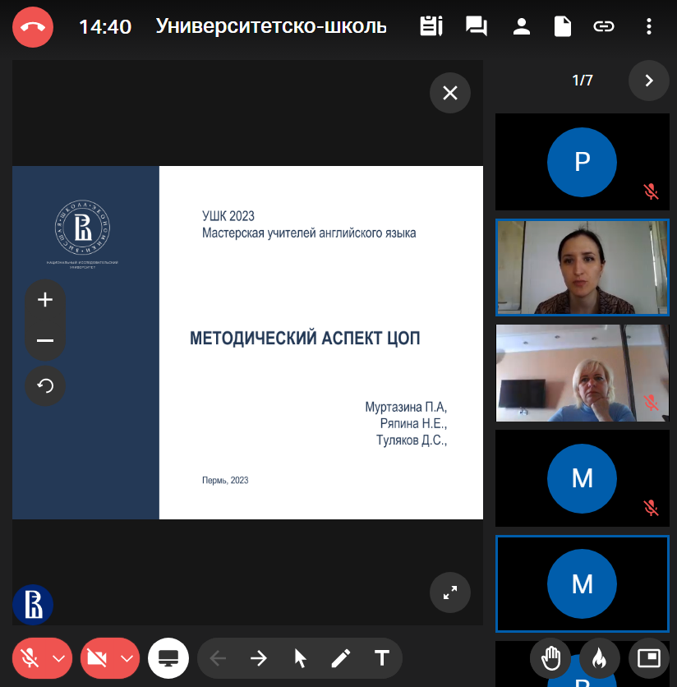677x687 pixels.
Task: Expand microphone options dropdown arrow
Action: point(58,658)
